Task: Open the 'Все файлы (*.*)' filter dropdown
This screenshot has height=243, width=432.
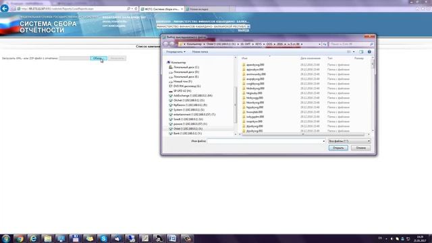Action: coord(349,141)
